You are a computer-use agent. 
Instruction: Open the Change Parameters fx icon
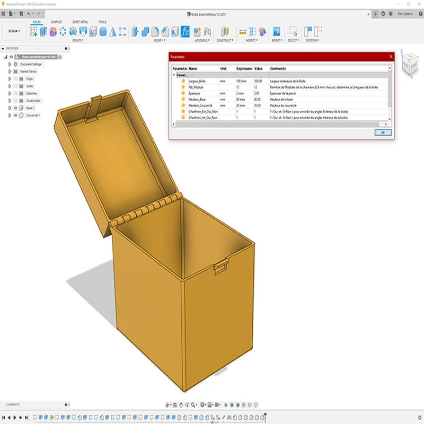tap(185, 32)
